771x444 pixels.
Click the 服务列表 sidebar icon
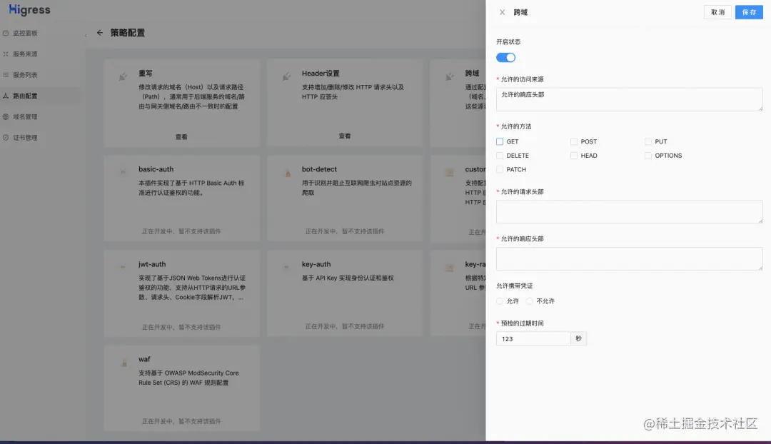[x=6, y=75]
